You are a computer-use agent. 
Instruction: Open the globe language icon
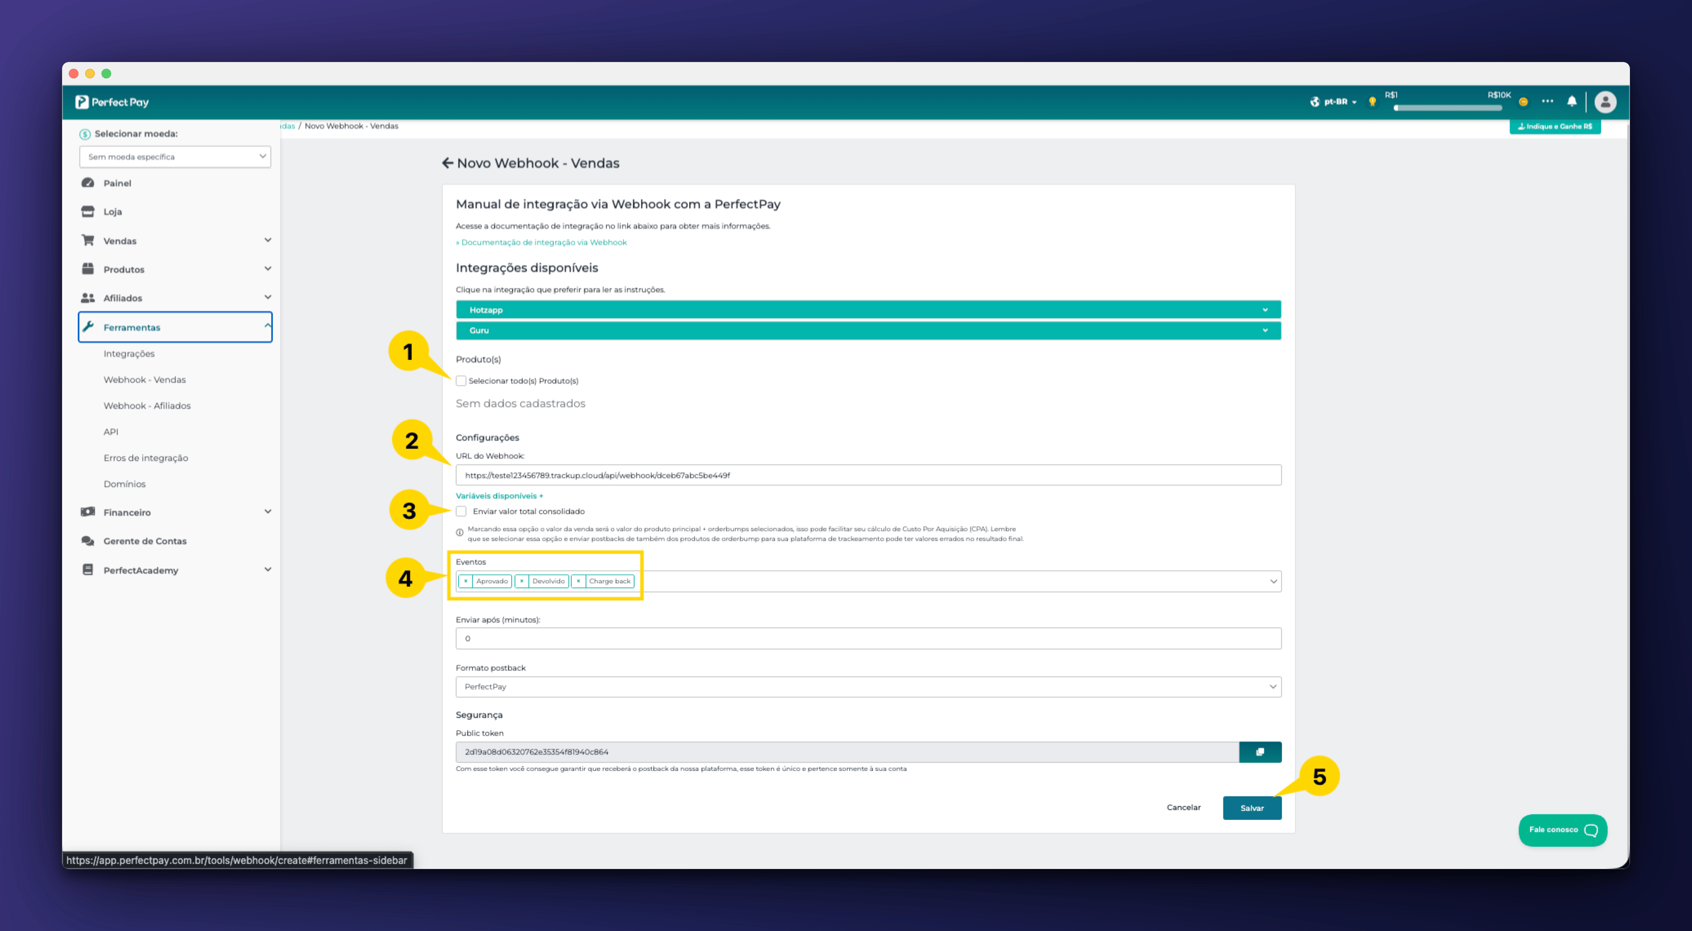click(x=1314, y=102)
